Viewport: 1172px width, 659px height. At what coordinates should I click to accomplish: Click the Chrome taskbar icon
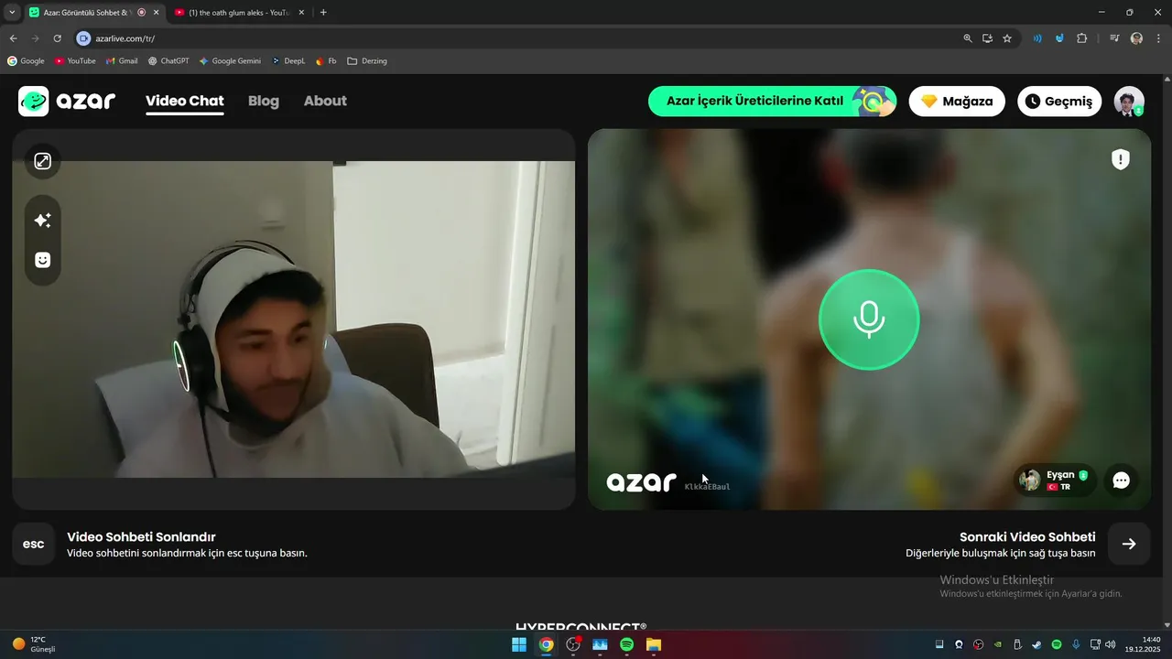click(547, 644)
